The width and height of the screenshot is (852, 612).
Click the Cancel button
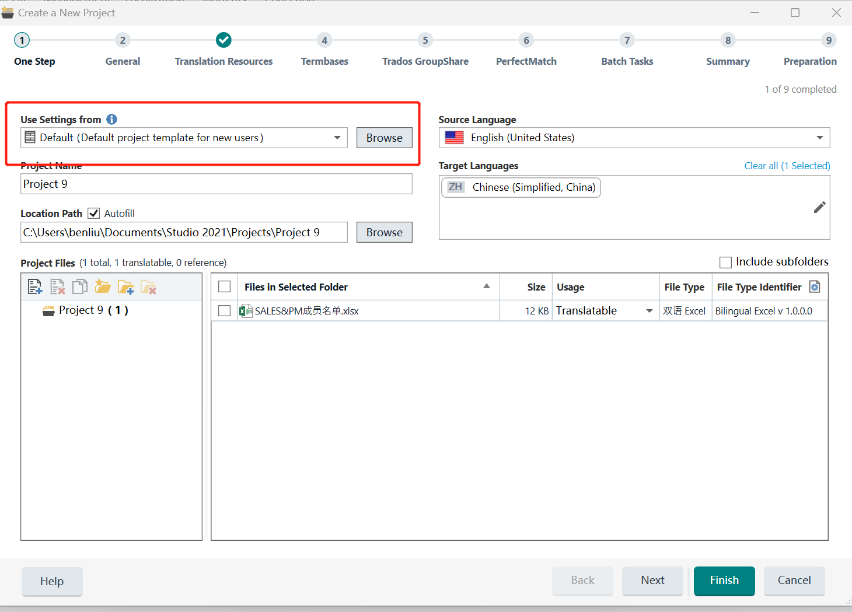pyautogui.click(x=794, y=580)
